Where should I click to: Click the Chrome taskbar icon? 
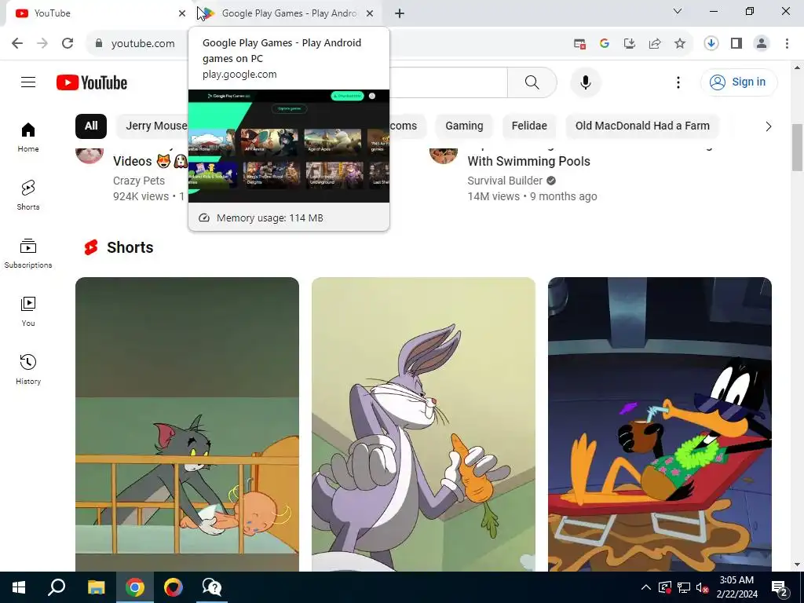click(135, 587)
